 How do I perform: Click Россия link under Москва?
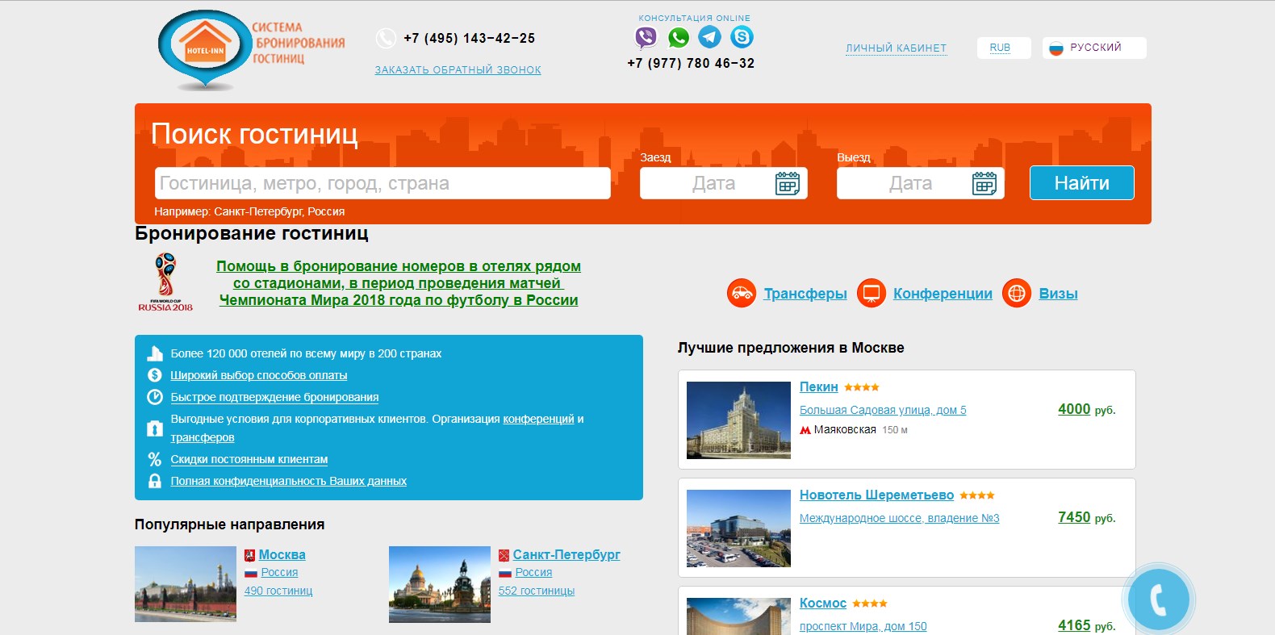coord(279,572)
